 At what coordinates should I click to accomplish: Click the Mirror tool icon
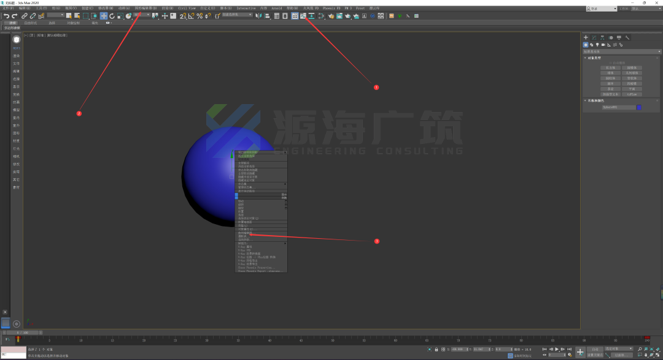coord(258,16)
